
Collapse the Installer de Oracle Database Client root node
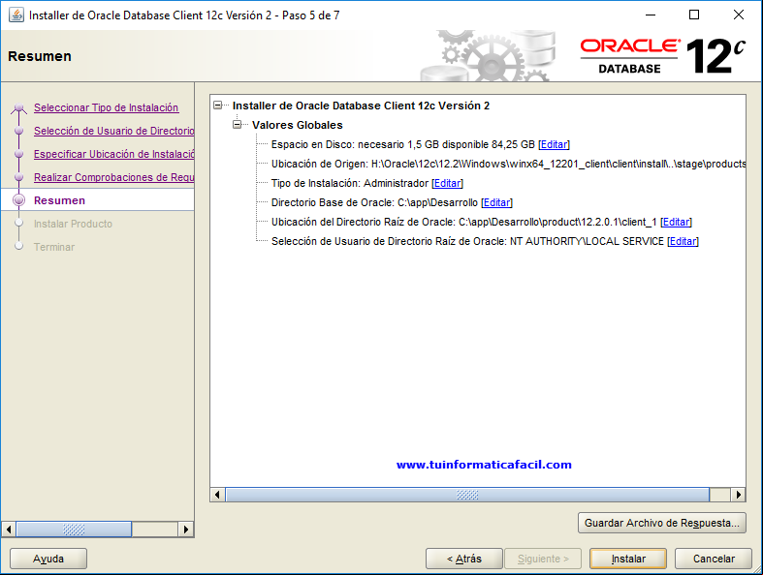[218, 105]
